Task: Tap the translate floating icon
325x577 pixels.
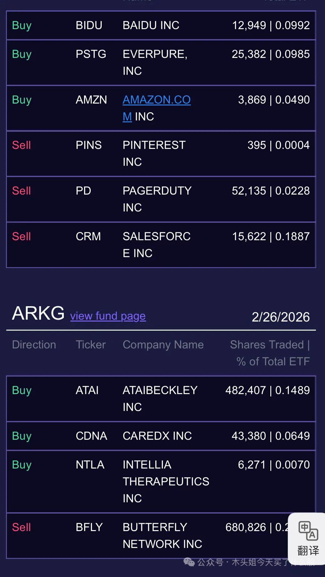Action: click(x=308, y=538)
